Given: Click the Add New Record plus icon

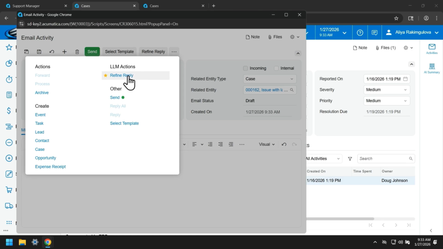Looking at the screenshot, I should pyautogui.click(x=64, y=51).
